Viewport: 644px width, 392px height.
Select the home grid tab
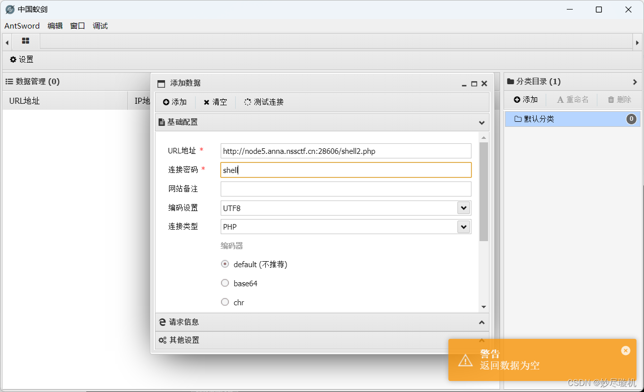point(26,41)
